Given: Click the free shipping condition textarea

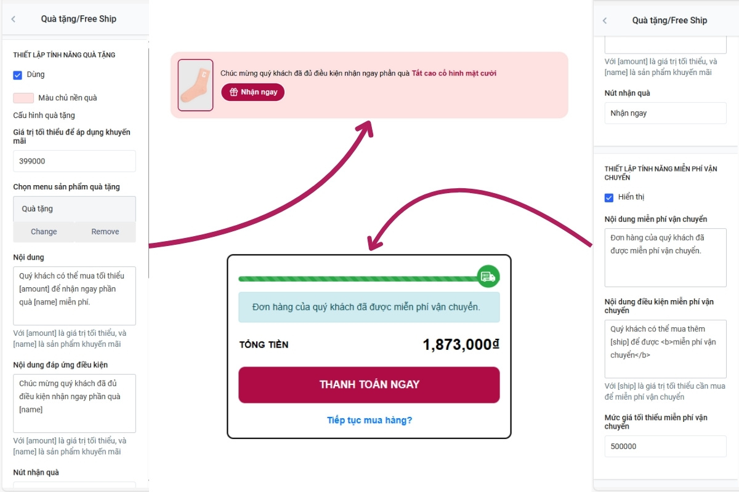Looking at the screenshot, I should click(665, 348).
